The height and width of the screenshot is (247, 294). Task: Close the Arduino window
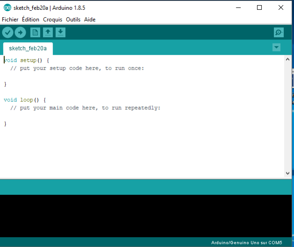[281, 7]
